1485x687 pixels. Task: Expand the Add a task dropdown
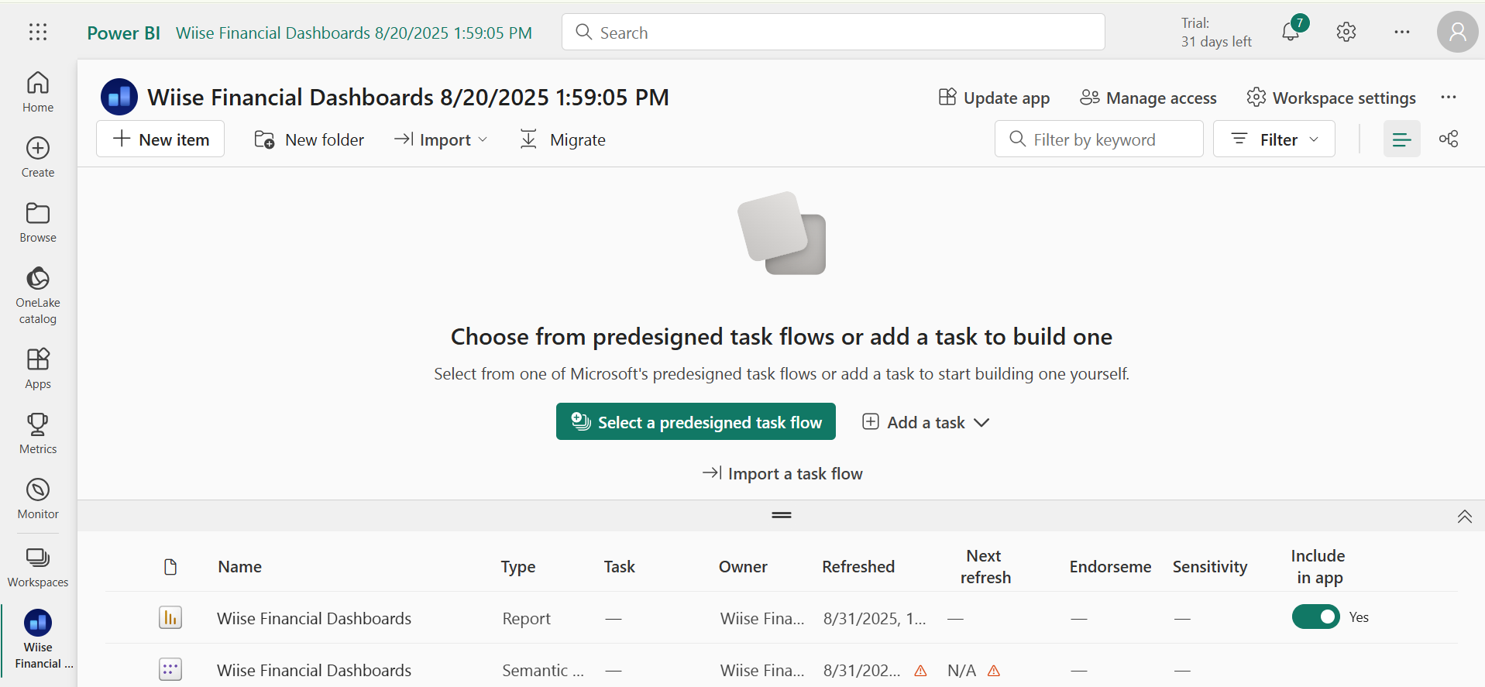pos(926,422)
